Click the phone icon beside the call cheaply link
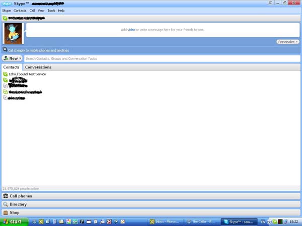This screenshot has width=302, height=226. 5,49
